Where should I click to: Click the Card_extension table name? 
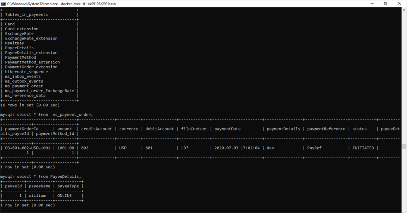pos(22,29)
